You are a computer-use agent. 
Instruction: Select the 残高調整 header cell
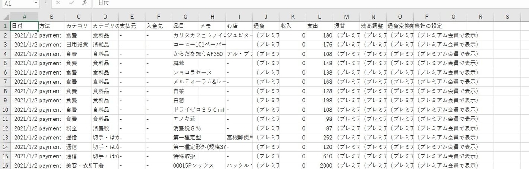[x=373, y=26]
